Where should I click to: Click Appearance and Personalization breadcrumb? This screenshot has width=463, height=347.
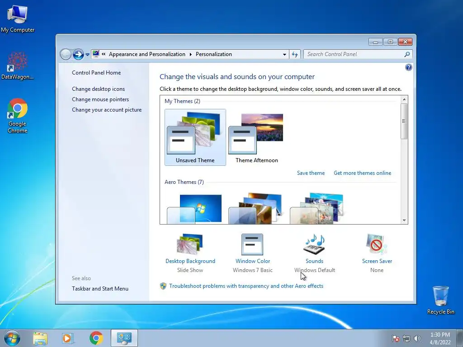147,54
